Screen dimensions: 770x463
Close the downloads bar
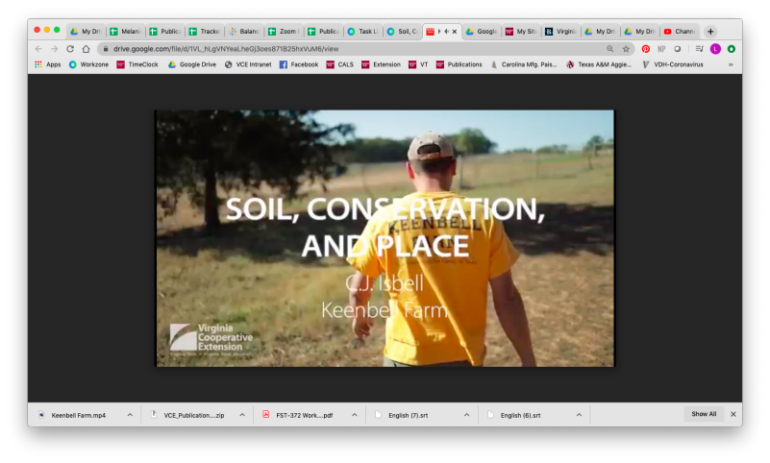(733, 414)
